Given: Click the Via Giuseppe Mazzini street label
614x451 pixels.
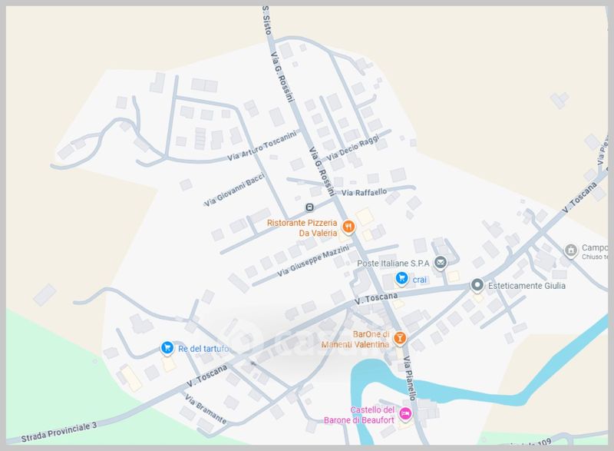Looking at the screenshot, I should pyautogui.click(x=313, y=260).
